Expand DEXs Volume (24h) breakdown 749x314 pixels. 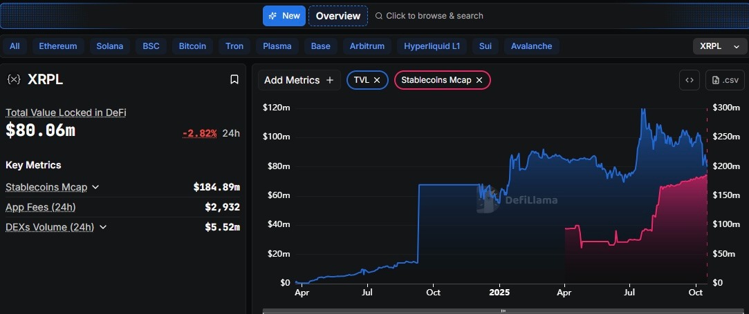pos(103,227)
